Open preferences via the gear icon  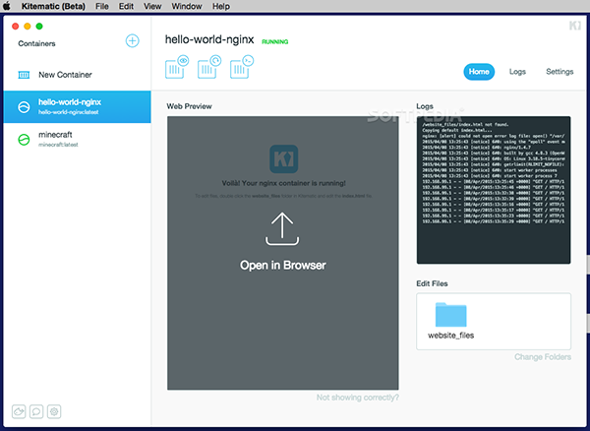point(55,410)
